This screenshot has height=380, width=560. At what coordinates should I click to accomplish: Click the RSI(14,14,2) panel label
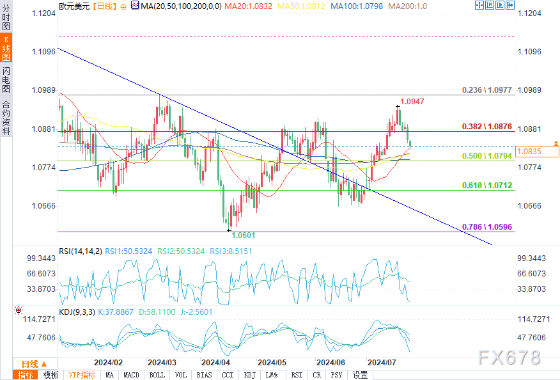click(x=81, y=251)
